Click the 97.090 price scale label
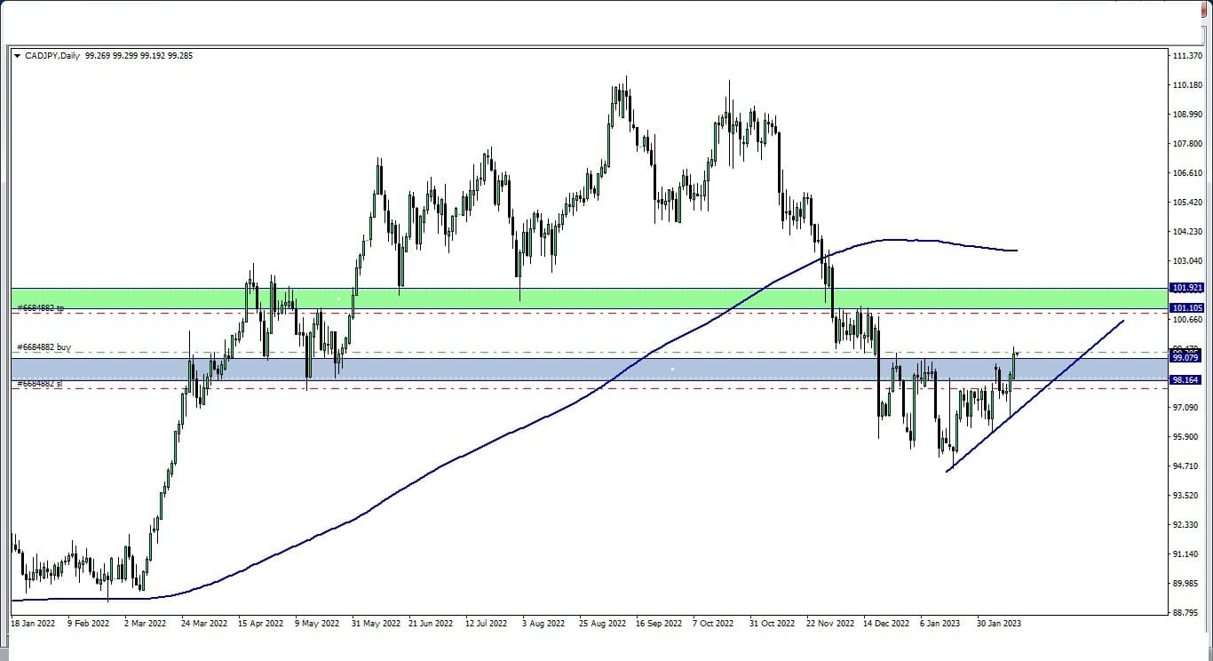Viewport: 1213px width, 661px height. point(1187,408)
